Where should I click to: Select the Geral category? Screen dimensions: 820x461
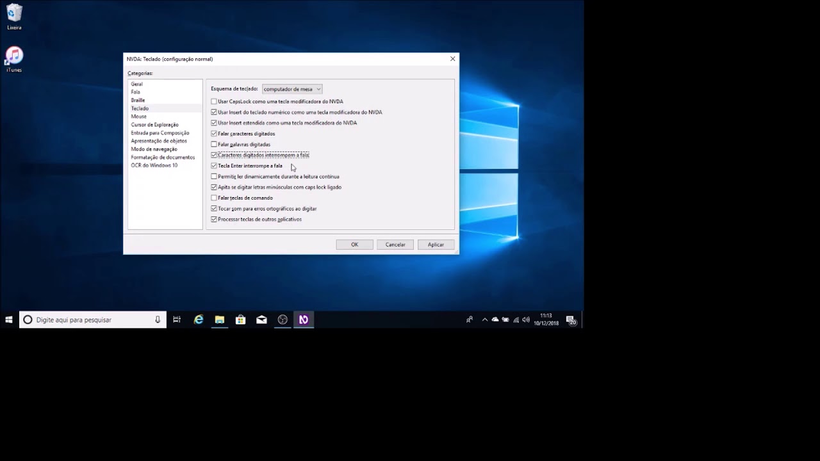[137, 84]
